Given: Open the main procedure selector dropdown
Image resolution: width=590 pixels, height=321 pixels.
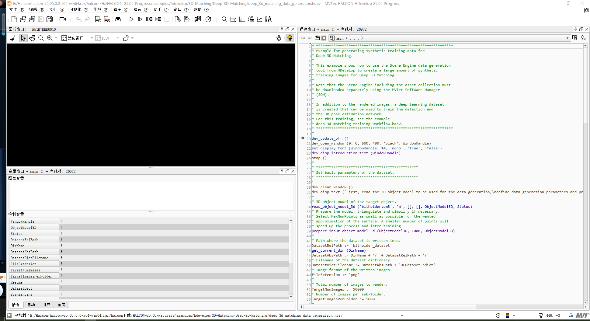Looking at the screenshot, I should pyautogui.click(x=567, y=38).
